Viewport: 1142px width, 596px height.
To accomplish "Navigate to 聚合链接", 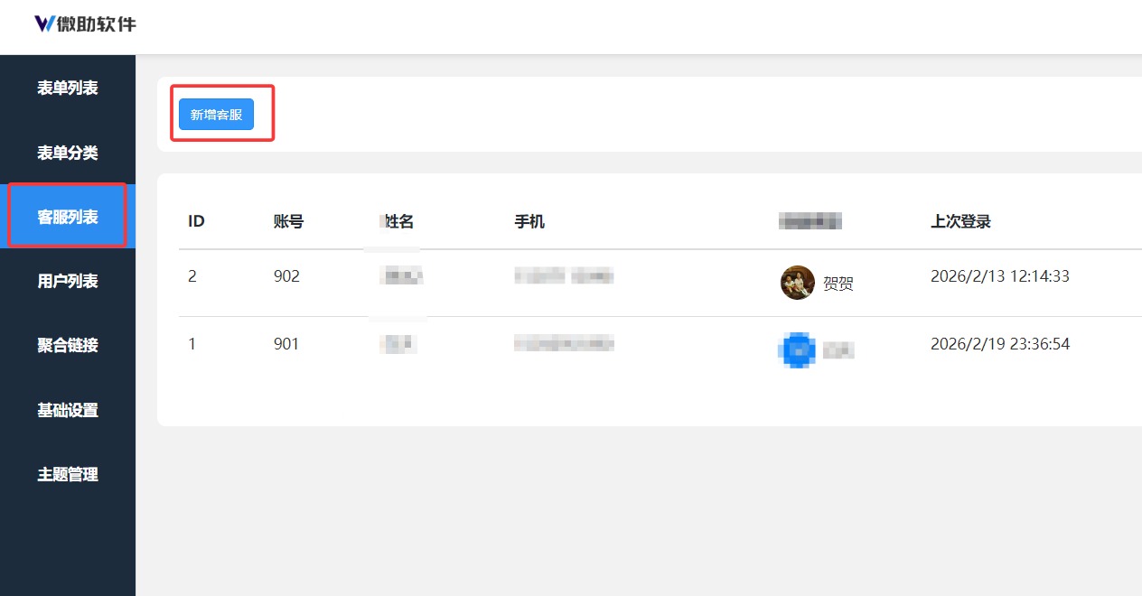I will 68,345.
